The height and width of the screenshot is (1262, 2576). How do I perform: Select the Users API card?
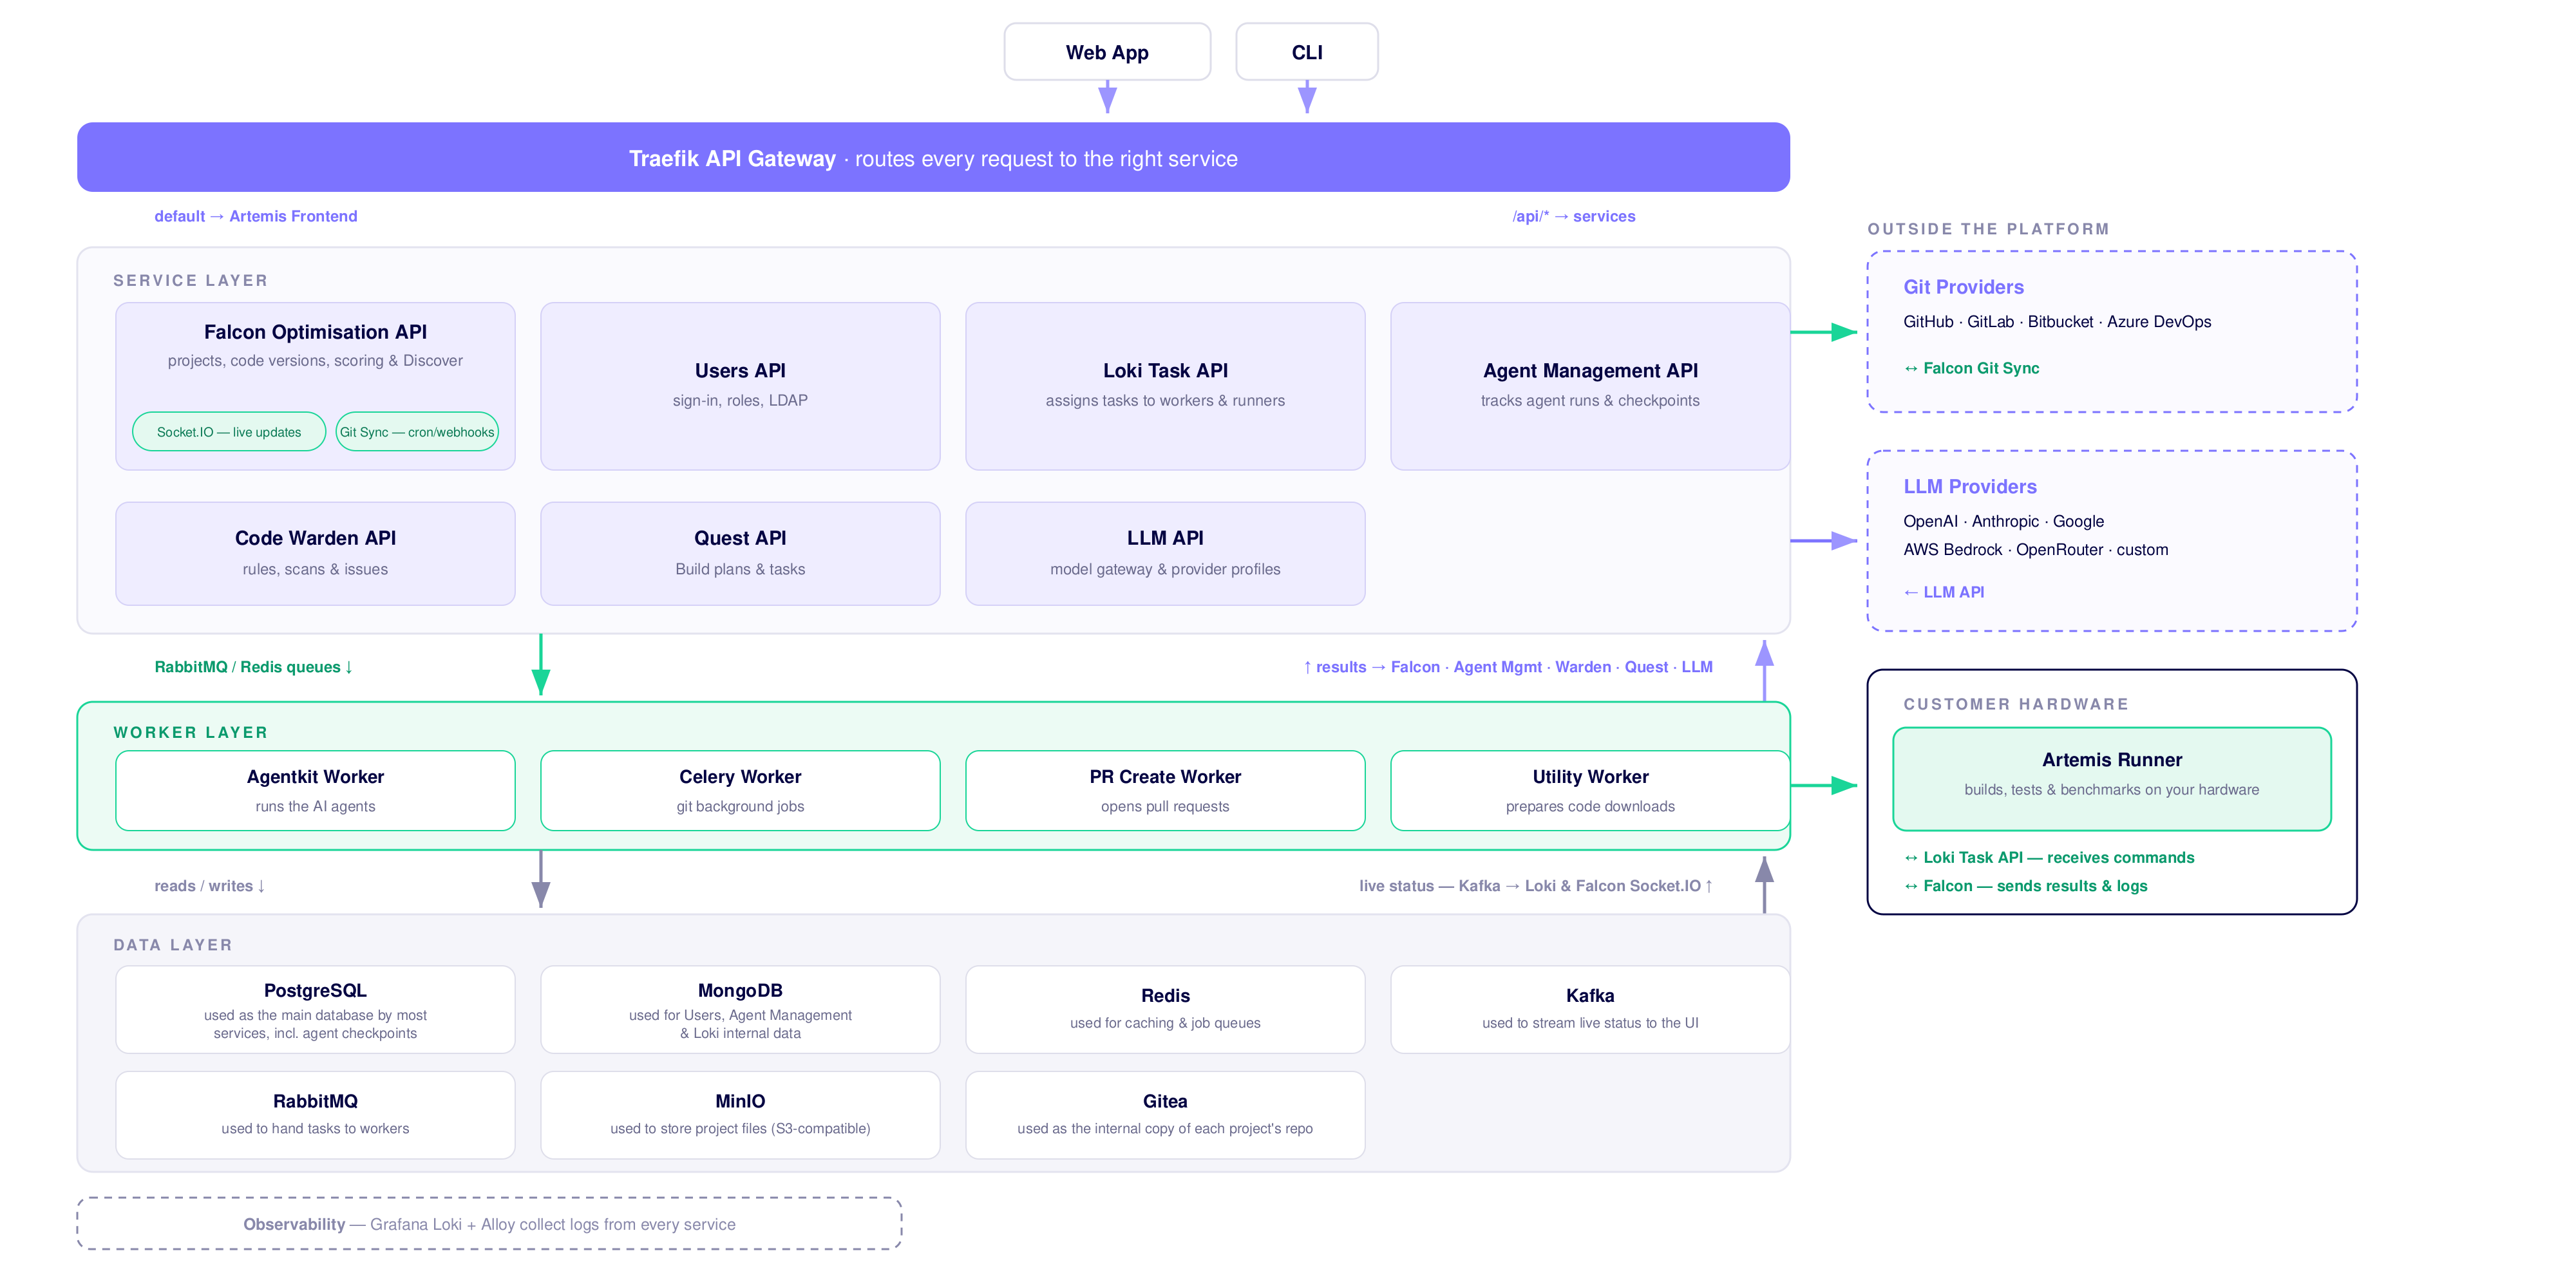coord(740,386)
